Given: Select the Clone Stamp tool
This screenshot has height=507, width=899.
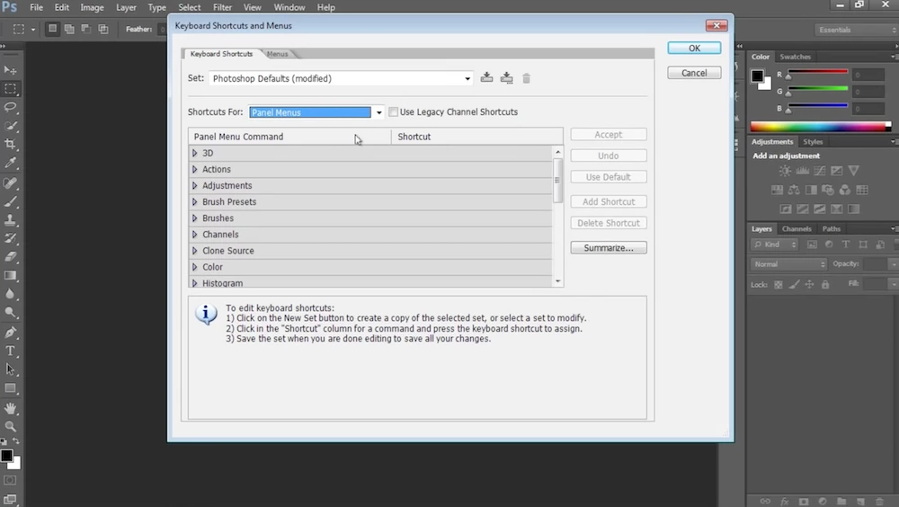Looking at the screenshot, I should (10, 219).
